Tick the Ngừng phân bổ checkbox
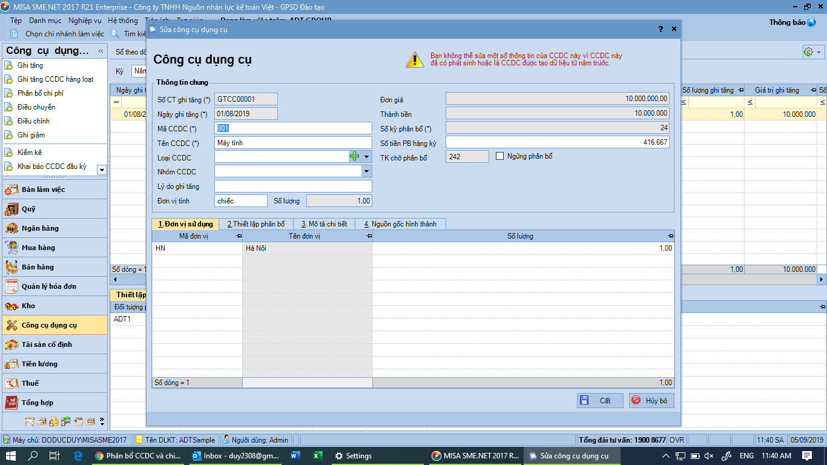Viewport: 827px width, 465px height. pos(500,156)
